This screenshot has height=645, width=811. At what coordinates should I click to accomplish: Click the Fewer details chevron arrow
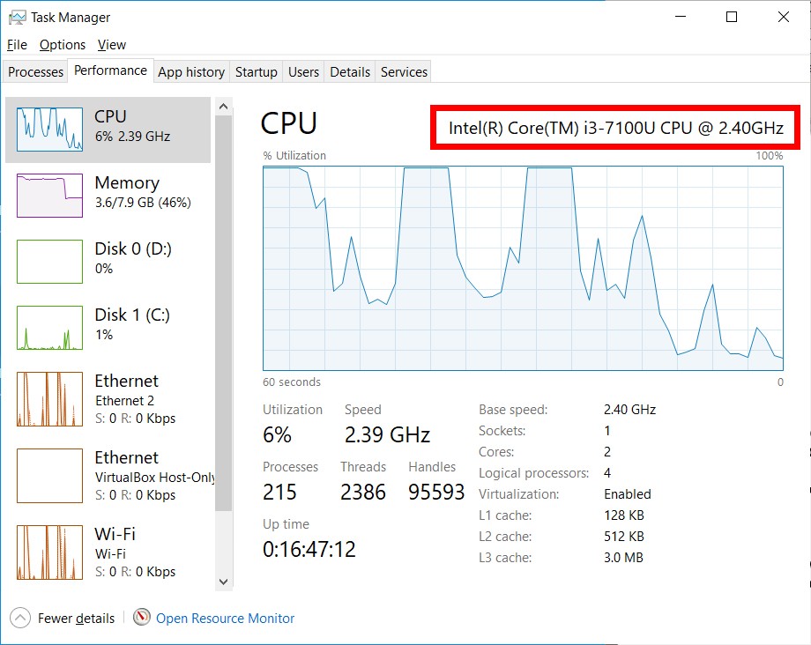tap(19, 619)
